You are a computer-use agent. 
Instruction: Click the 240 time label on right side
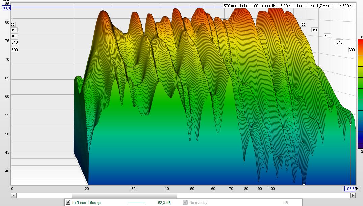[339, 42]
